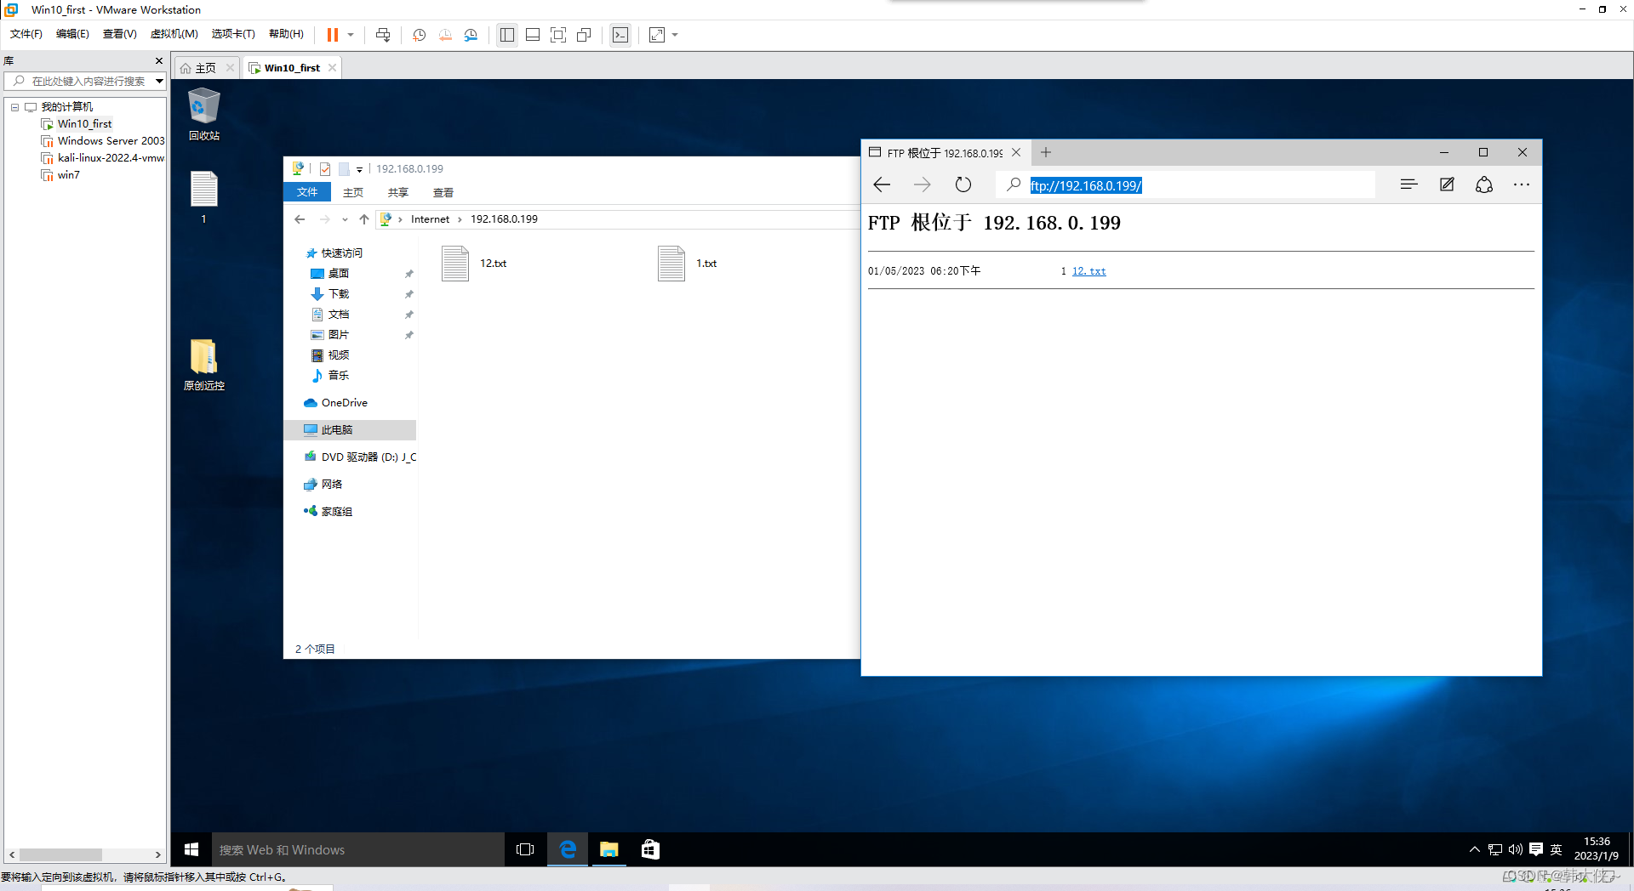Enter virtual machine full screen mode
This screenshot has height=891, width=1634.
[558, 35]
